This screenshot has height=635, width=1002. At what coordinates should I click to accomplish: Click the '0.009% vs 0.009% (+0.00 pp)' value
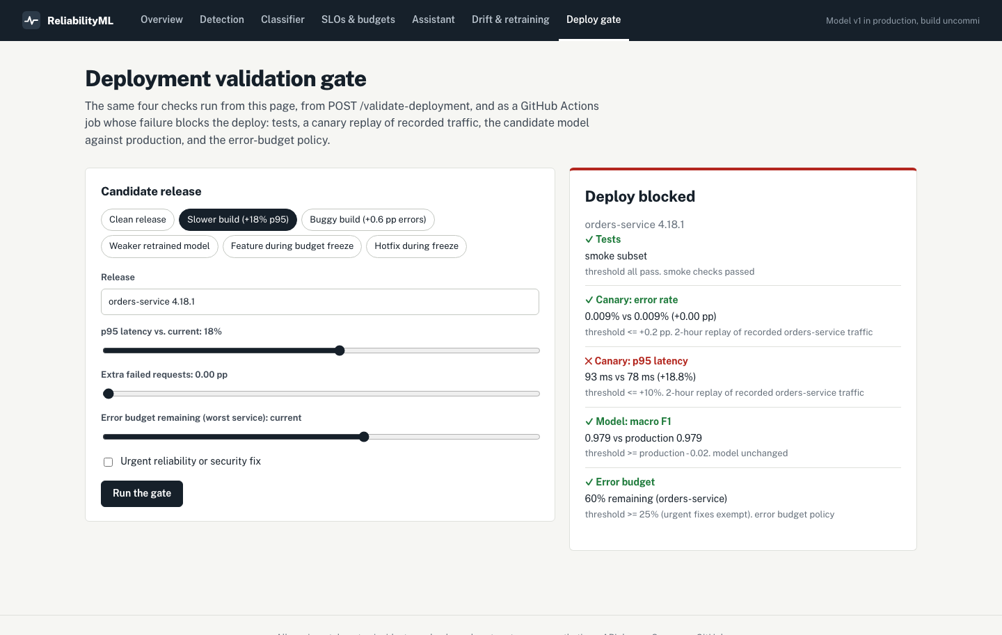tap(651, 316)
